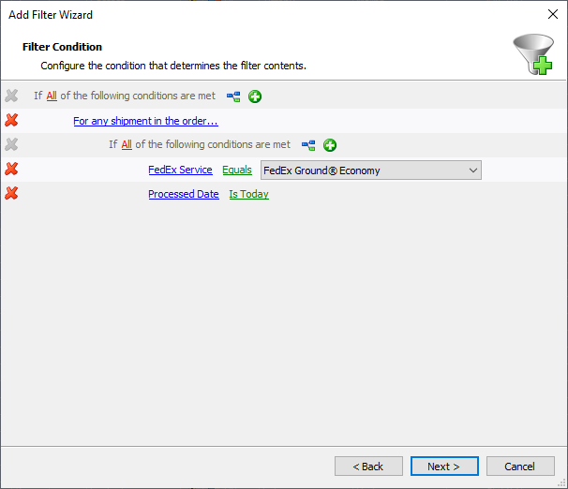Click 'For any shipment in the order...' link
This screenshot has width=568, height=489.
tap(145, 122)
